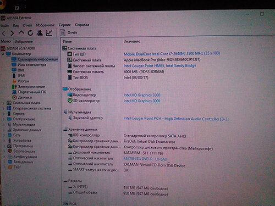Expand the Отображение tree node
This screenshot has width=275, height=206.
[3, 119]
